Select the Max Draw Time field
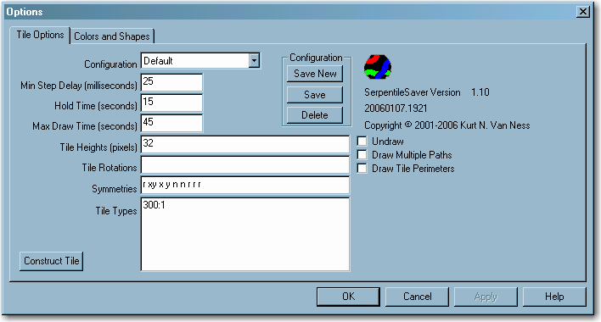The height and width of the screenshot is (322, 601). [171, 124]
